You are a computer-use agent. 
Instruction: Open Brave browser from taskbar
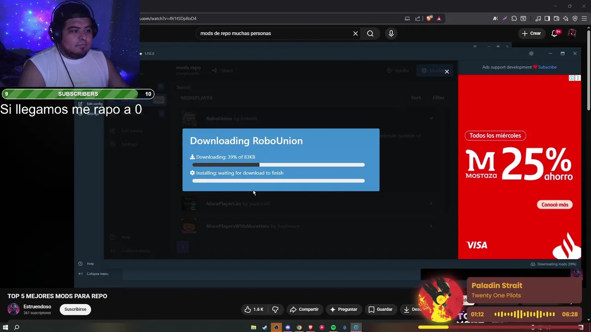pos(310,327)
